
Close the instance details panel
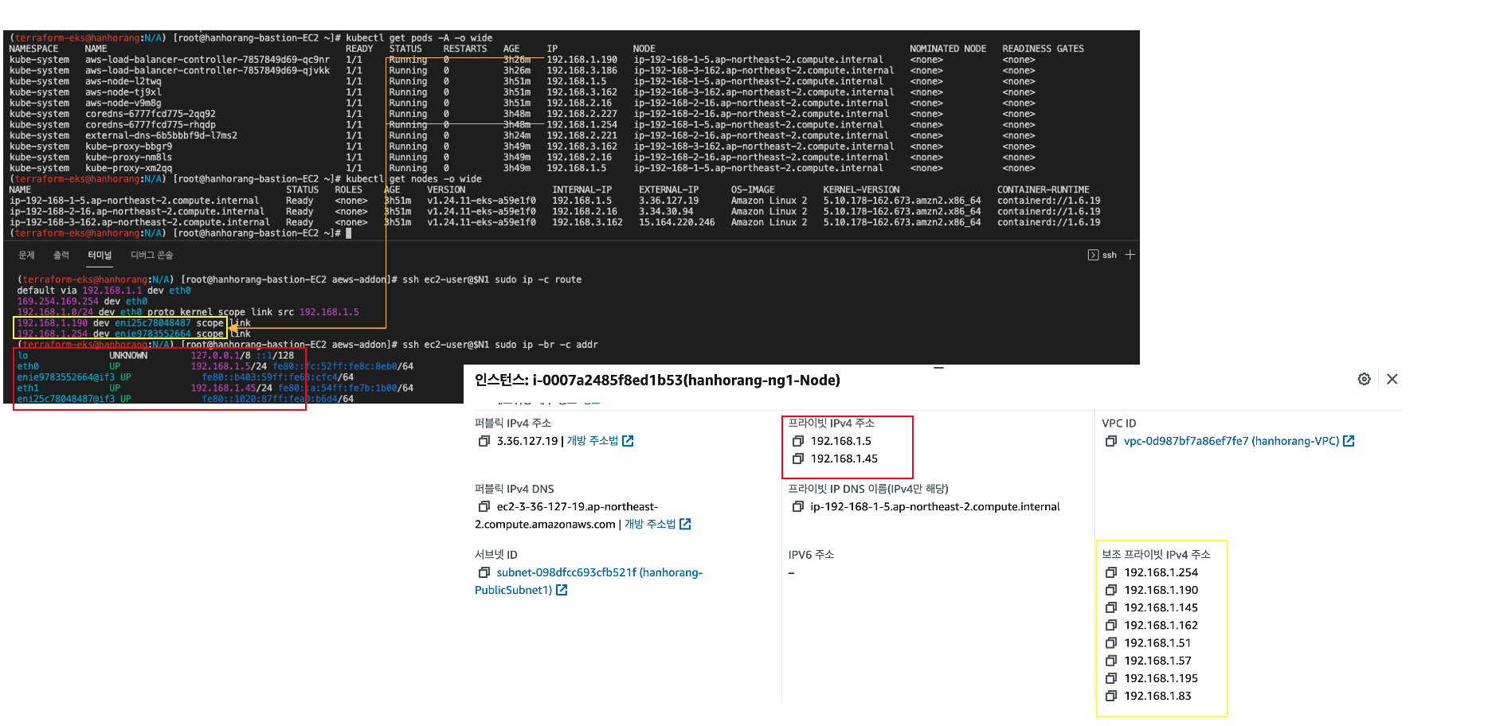pos(1392,379)
